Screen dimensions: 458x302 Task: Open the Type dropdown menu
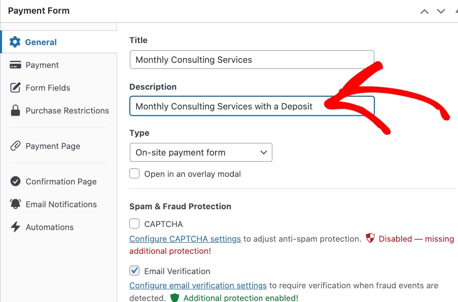201,153
